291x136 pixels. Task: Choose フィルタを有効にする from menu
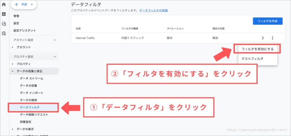(x=258, y=49)
